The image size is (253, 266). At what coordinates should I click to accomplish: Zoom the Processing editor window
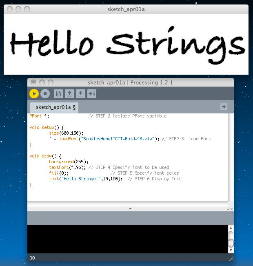51,82
